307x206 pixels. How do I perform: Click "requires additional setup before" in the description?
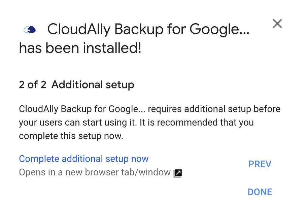[214, 109]
